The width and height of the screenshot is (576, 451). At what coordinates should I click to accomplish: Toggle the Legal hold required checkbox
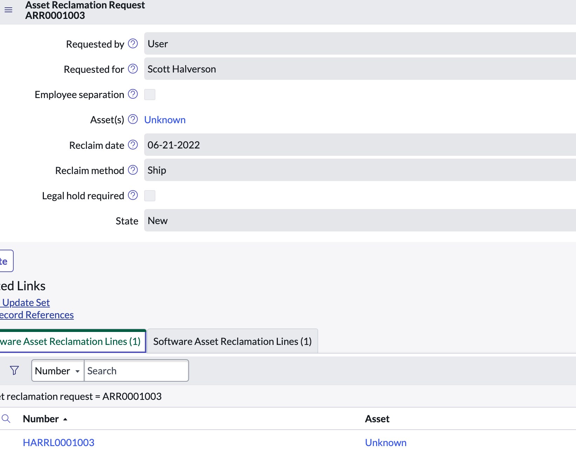tap(150, 196)
